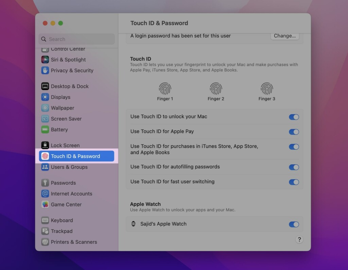
Task: Click the Siri & Spotlight sidebar icon
Action: (45, 60)
